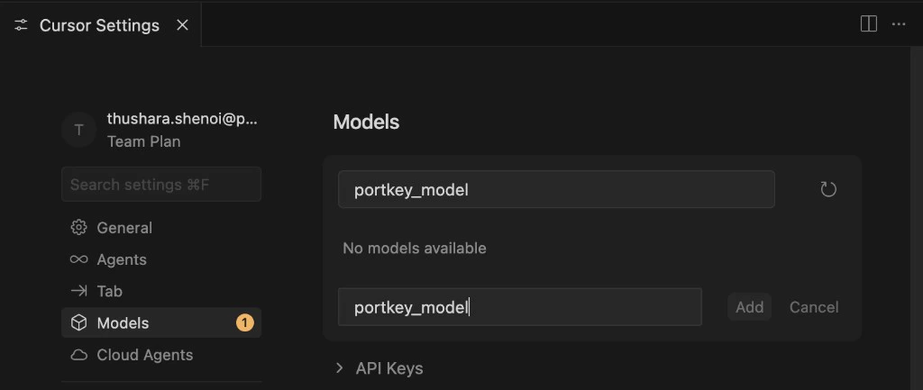Viewport: 923px width, 390px height.
Task: Click the General gear icon
Action: pyautogui.click(x=78, y=228)
